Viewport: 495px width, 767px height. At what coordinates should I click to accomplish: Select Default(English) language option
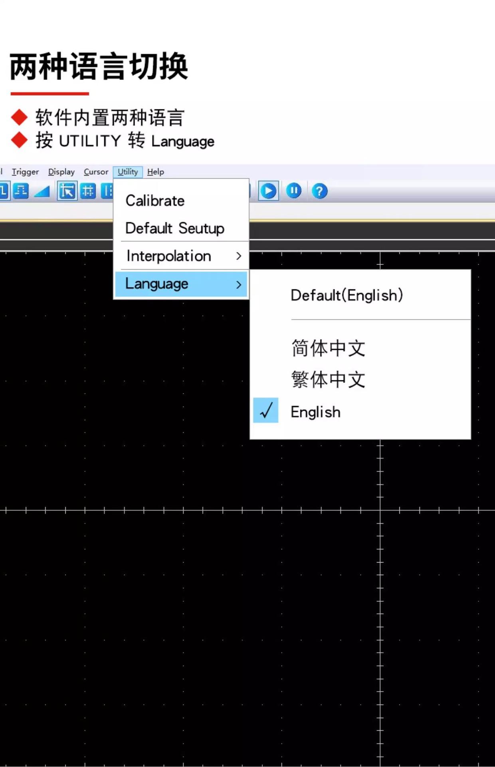[x=346, y=295]
